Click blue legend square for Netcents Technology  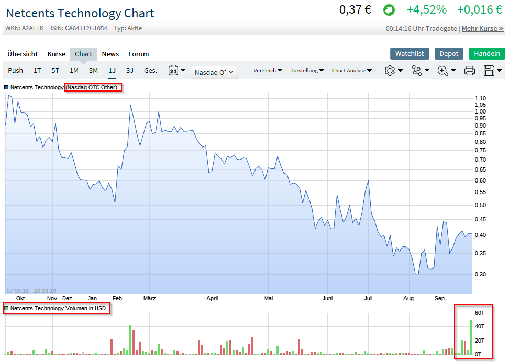(x=6, y=87)
